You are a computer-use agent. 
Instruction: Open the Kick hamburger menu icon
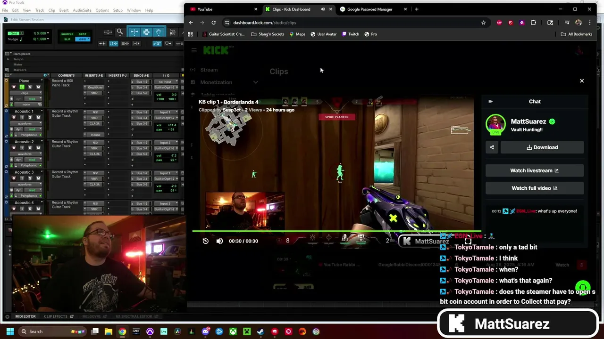point(193,50)
